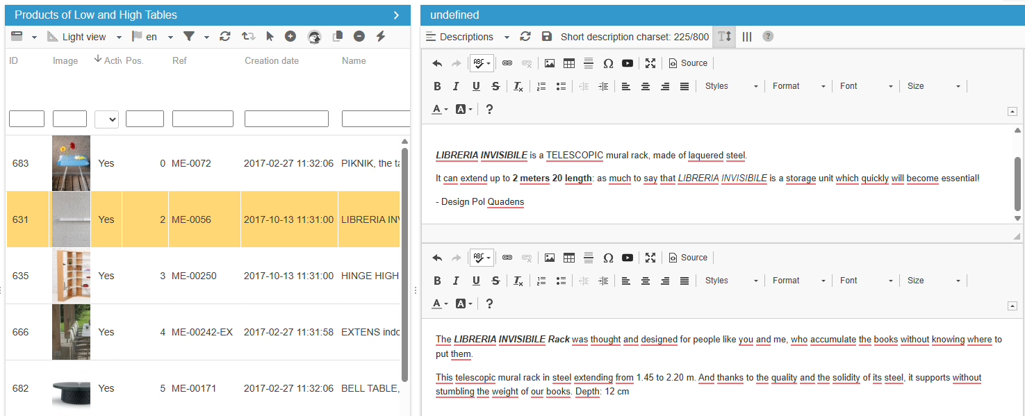This screenshot has height=416, width=1025.
Task: Click the delete minus icon in grid toolbar
Action: point(359,37)
